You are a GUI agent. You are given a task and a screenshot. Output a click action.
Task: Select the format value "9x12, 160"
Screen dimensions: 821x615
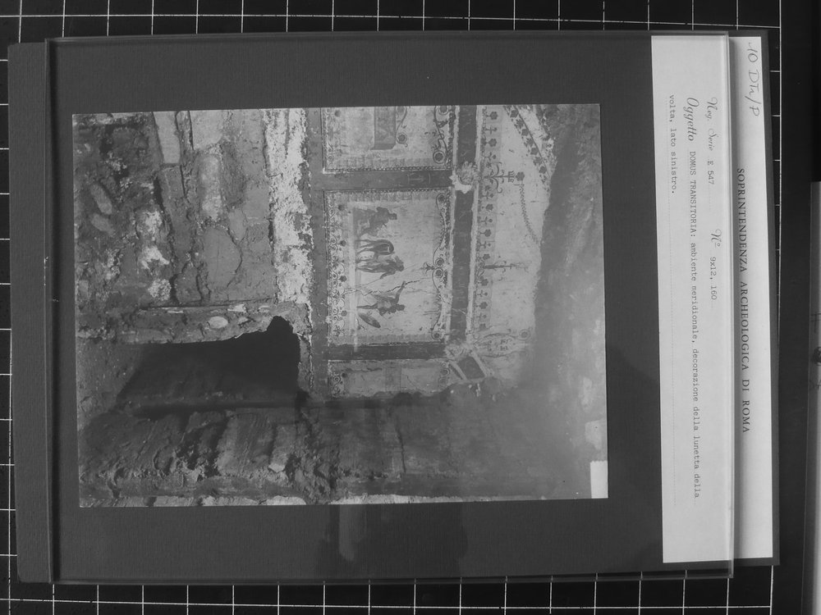[713, 279]
